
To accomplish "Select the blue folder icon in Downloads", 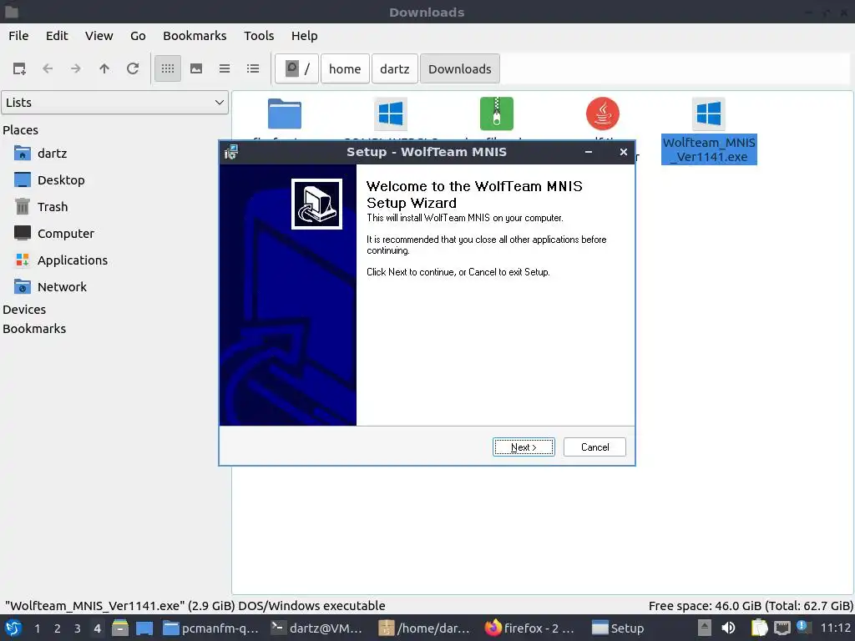I will click(285, 114).
